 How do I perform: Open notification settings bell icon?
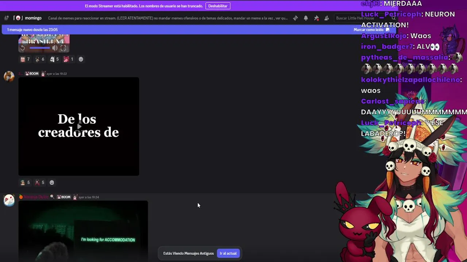click(306, 18)
